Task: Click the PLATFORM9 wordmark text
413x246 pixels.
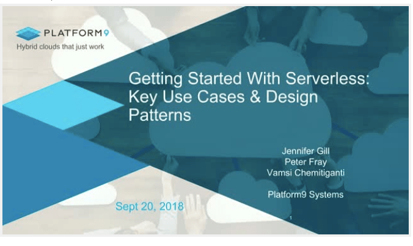Action: coord(76,33)
